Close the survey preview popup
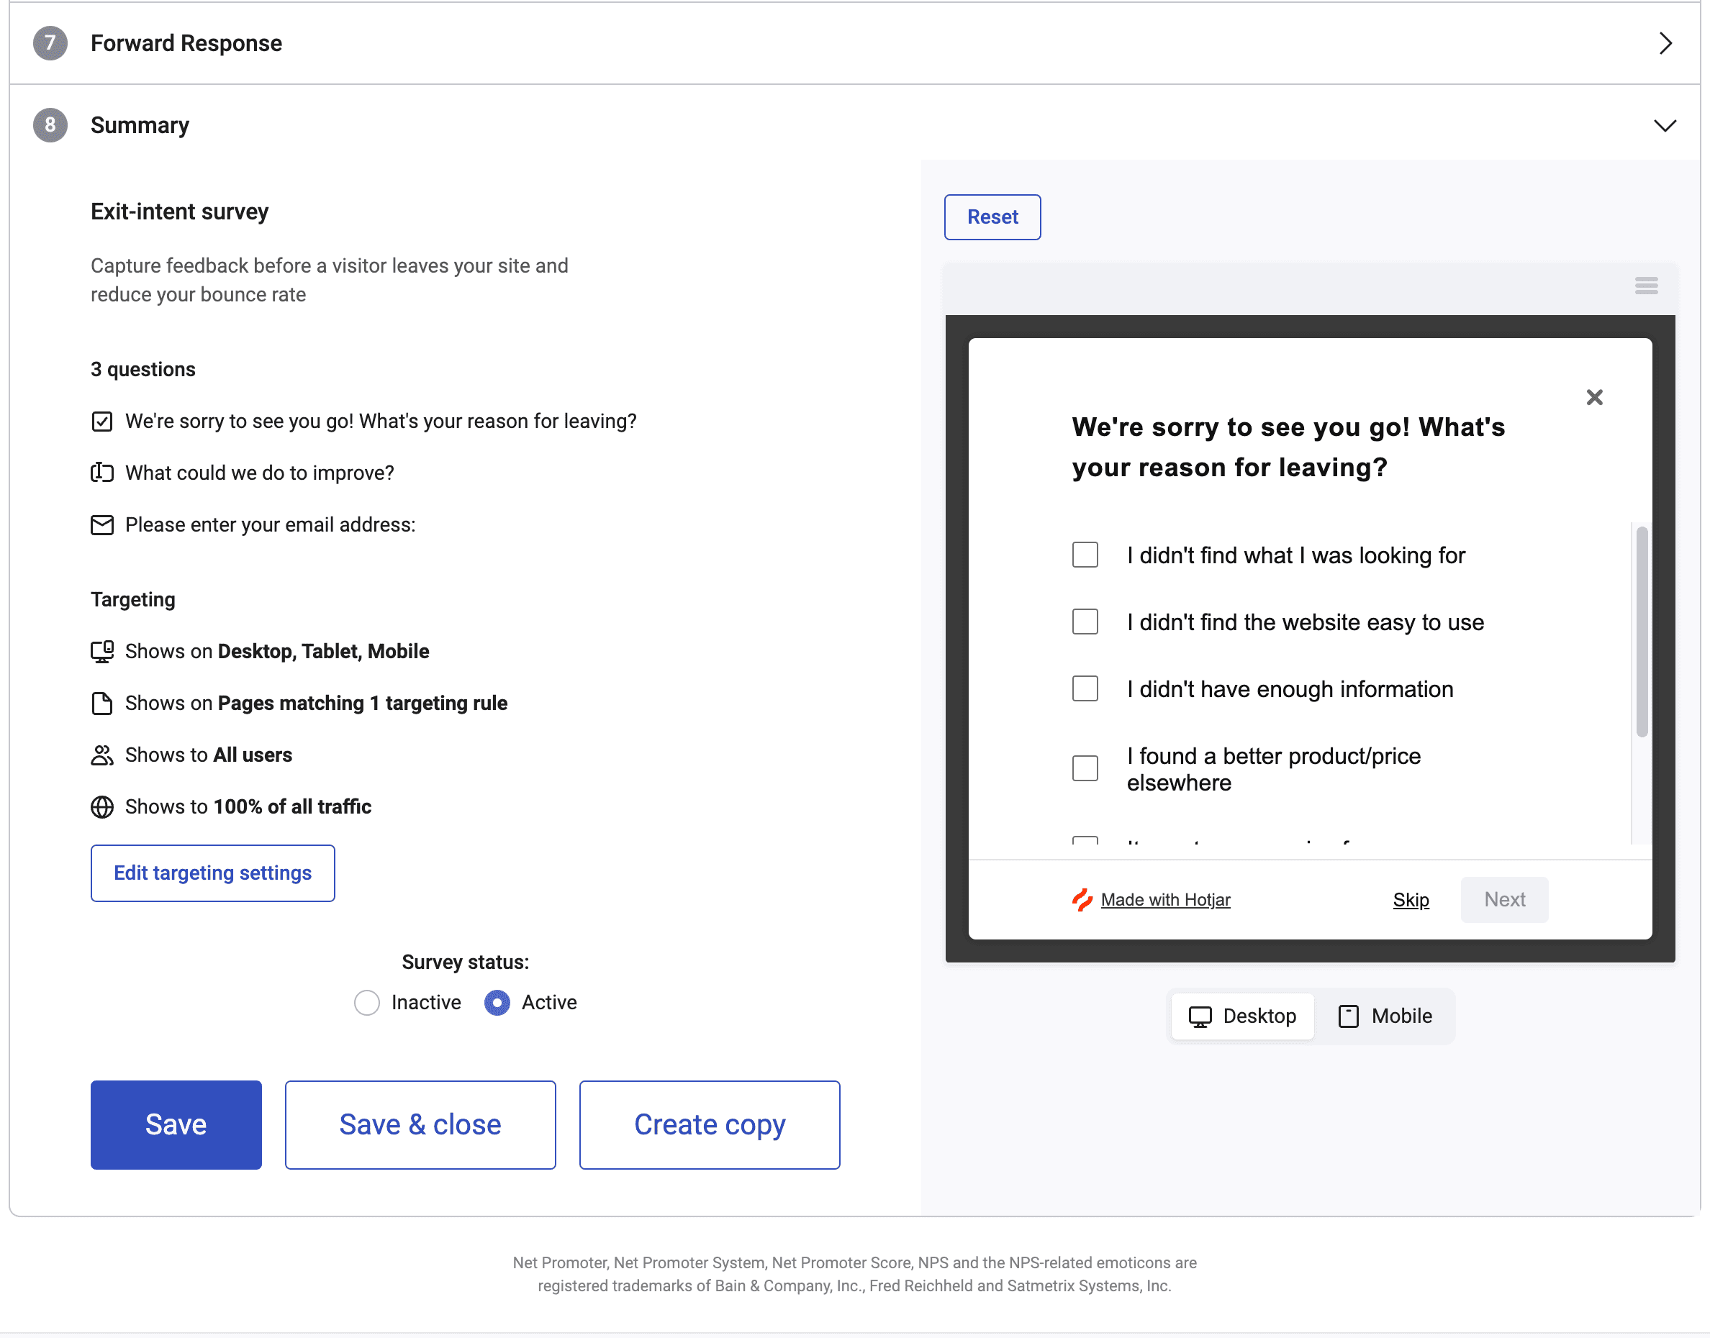 click(1594, 397)
